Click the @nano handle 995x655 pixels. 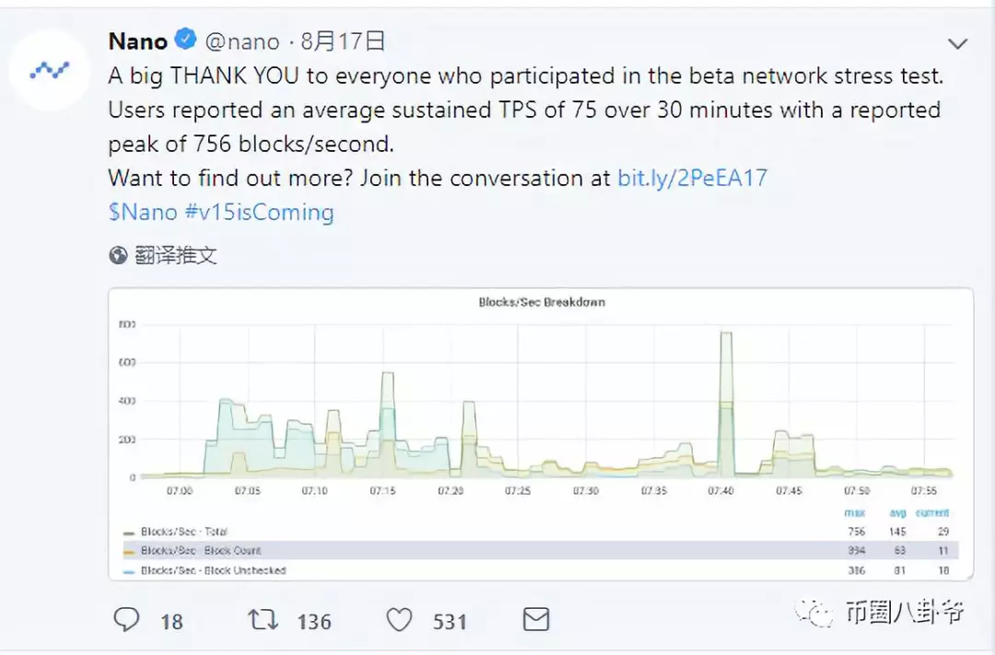[241, 41]
